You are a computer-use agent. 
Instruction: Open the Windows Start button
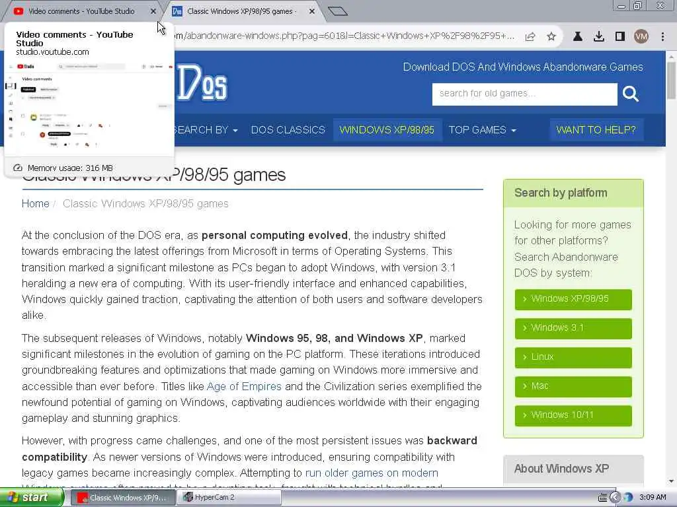pos(31,498)
